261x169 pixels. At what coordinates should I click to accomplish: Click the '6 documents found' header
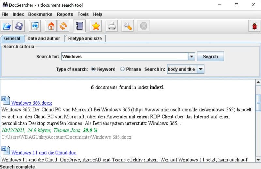(x=128, y=87)
